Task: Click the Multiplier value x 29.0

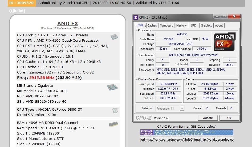Action: 168,89
